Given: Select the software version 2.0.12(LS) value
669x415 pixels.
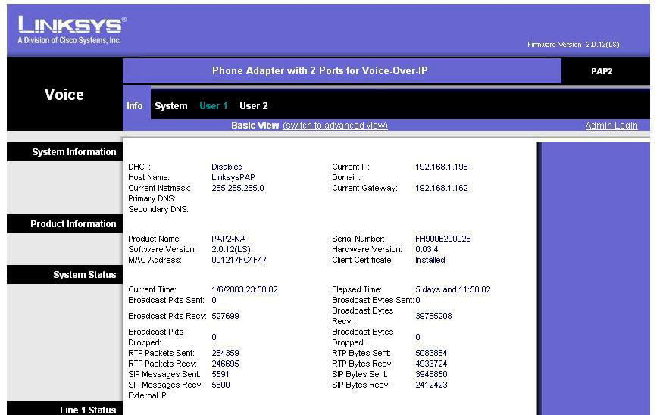Looking at the screenshot, I should pos(231,249).
